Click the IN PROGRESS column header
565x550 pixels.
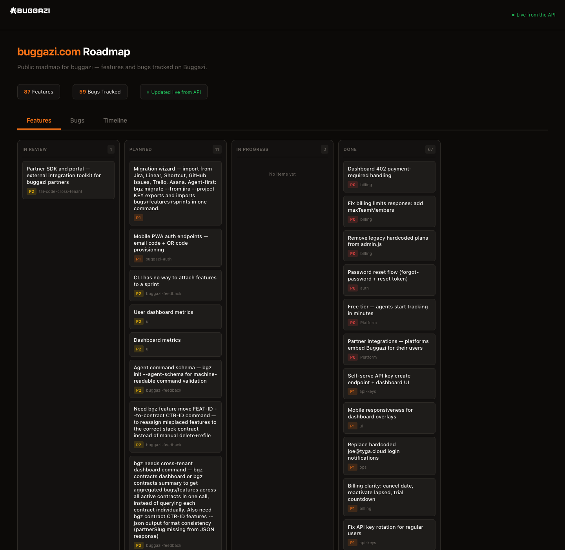252,149
